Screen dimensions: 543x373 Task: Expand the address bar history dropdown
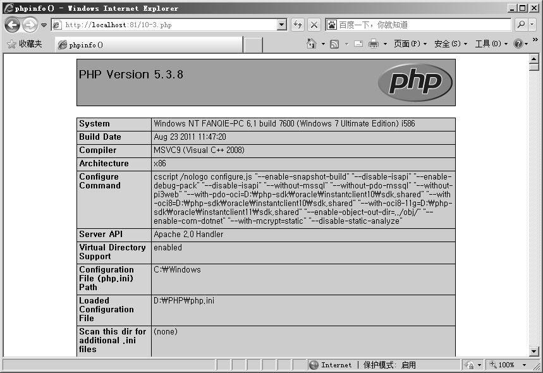(282, 25)
